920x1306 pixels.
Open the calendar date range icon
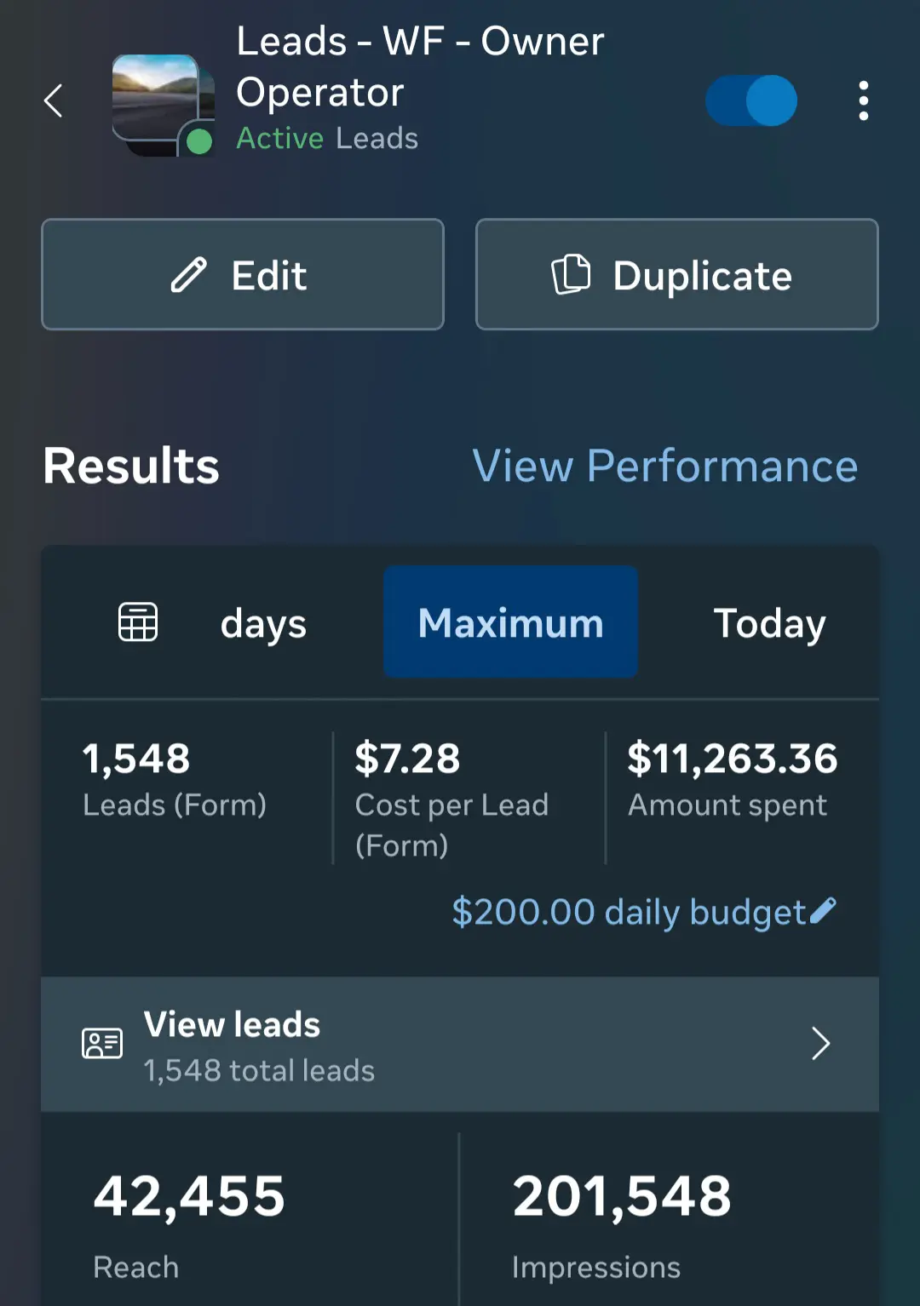pos(138,621)
